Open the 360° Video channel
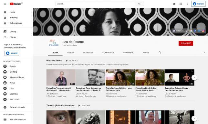The width and height of the screenshot is (208, 124). click(16, 100)
